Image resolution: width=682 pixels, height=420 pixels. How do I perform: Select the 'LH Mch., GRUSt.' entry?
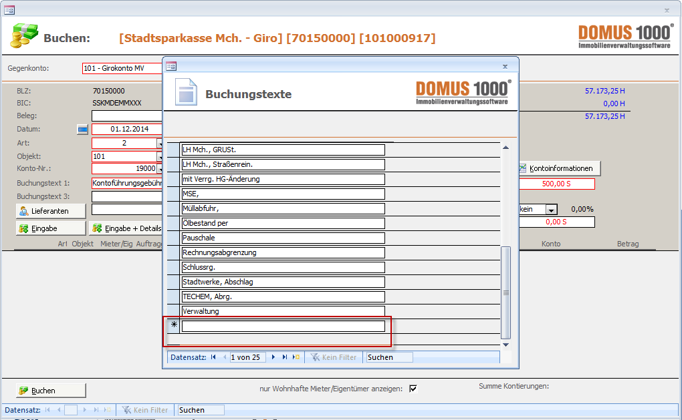coord(283,150)
